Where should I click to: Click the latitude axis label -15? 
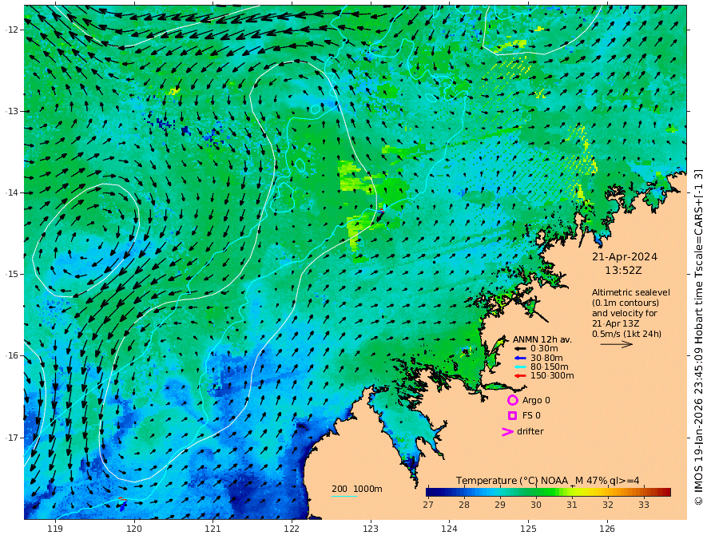coord(12,274)
